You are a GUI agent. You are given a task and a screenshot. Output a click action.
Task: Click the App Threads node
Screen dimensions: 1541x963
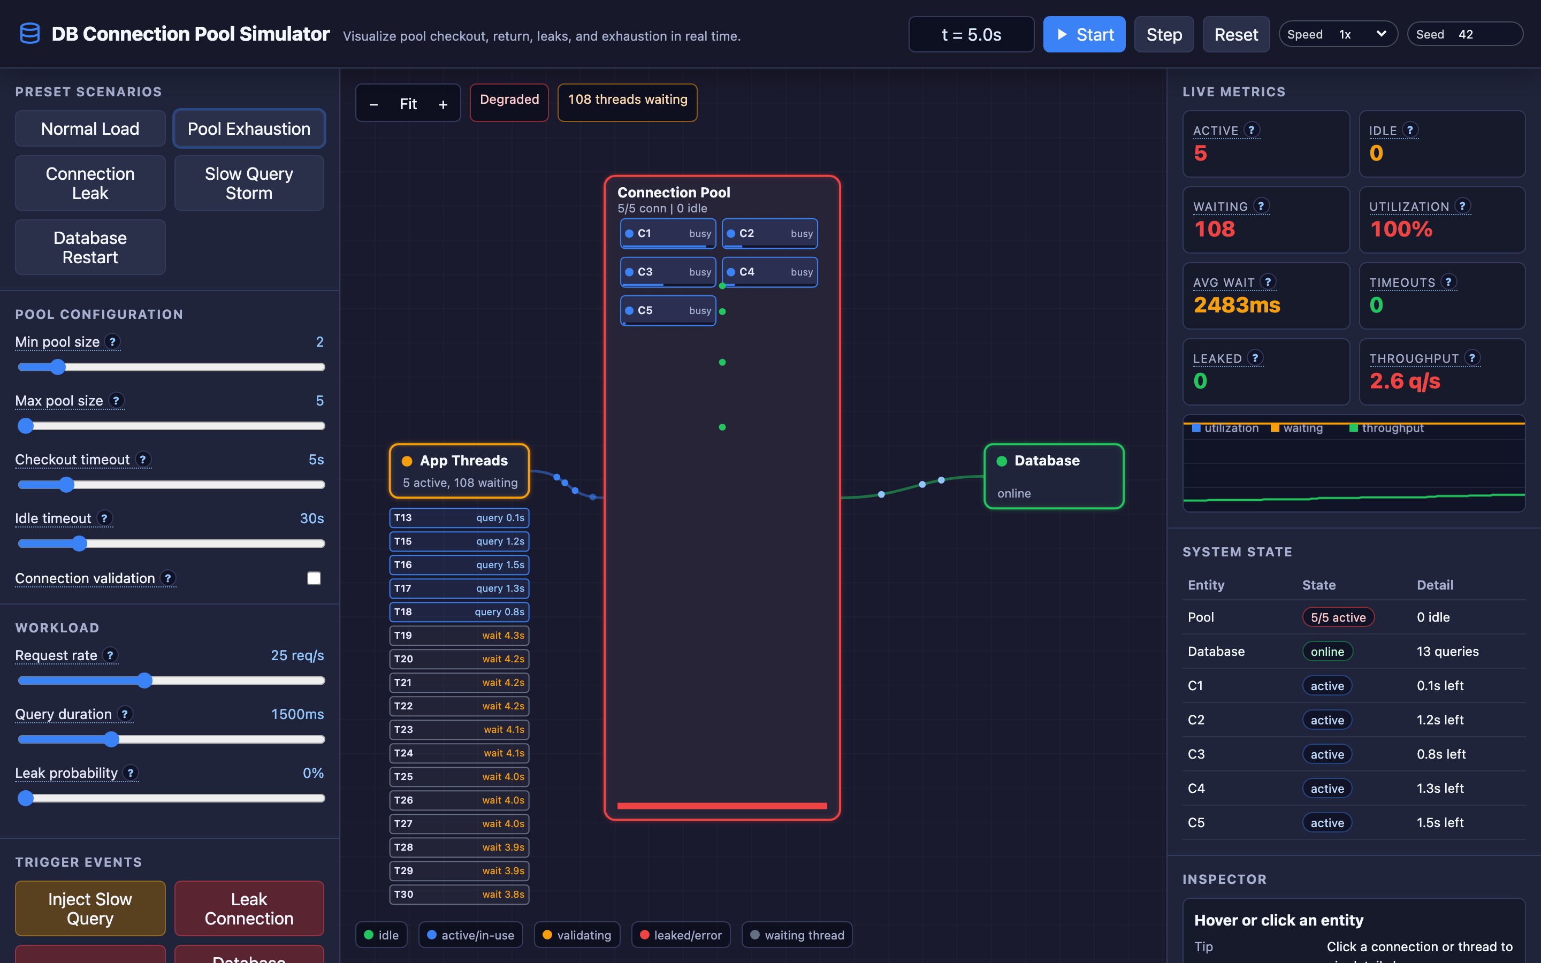pos(459,471)
